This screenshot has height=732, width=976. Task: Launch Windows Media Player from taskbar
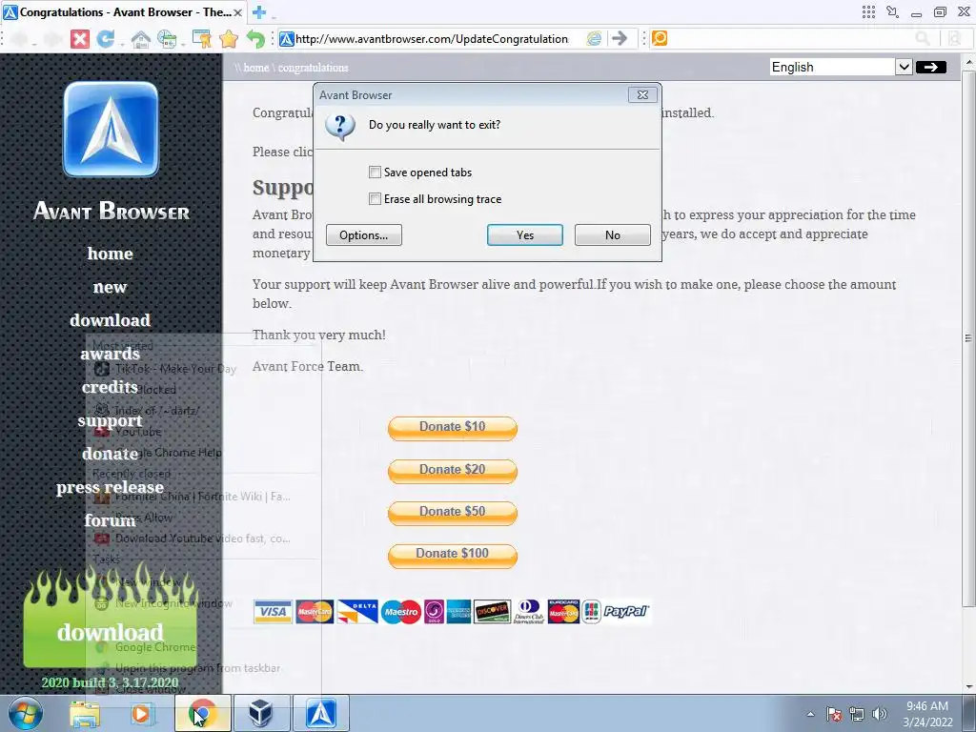coord(141,713)
